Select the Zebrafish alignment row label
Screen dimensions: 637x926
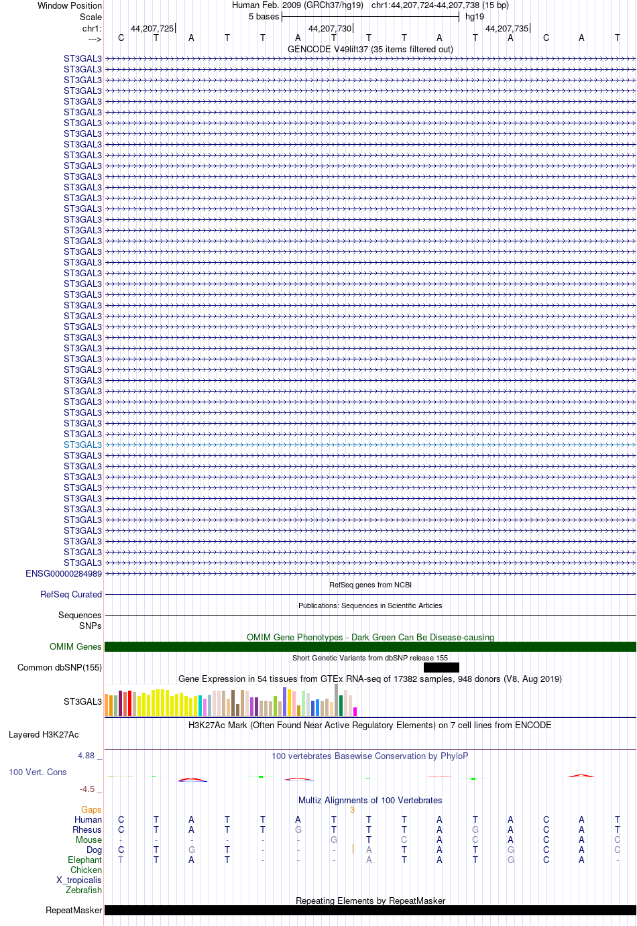pyautogui.click(x=84, y=890)
